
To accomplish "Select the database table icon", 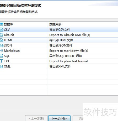I will pyautogui.click(x=2, y=24).
